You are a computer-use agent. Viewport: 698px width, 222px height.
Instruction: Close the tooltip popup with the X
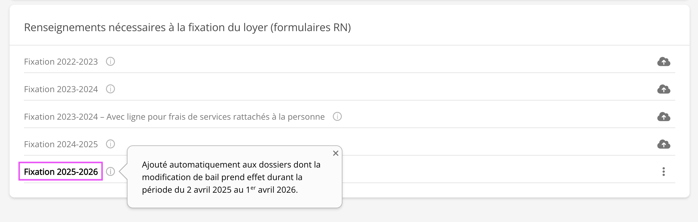pos(336,153)
